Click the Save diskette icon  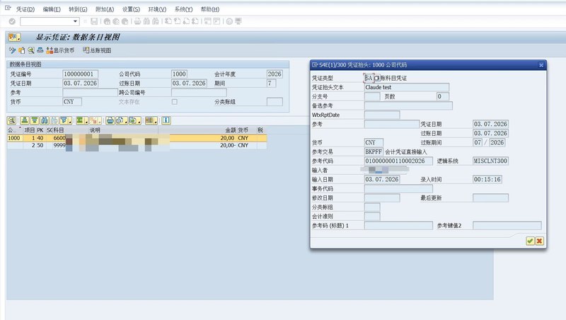[94, 22]
